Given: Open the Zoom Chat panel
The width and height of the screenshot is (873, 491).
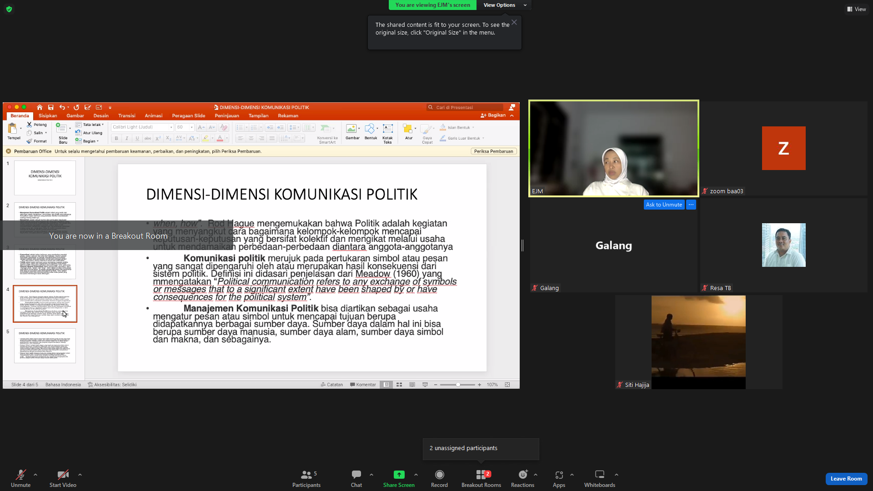Looking at the screenshot, I should click(x=356, y=478).
